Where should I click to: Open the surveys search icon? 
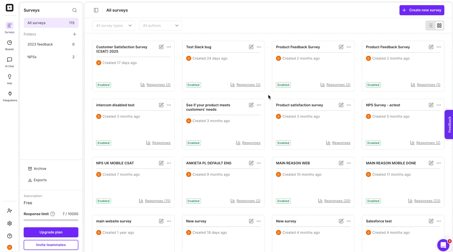click(x=74, y=10)
